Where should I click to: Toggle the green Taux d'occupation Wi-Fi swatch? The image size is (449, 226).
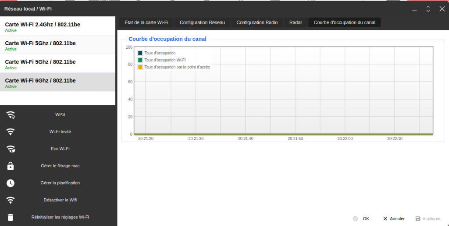pos(140,60)
